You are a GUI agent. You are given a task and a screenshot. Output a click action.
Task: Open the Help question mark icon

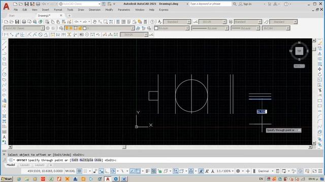152,22
